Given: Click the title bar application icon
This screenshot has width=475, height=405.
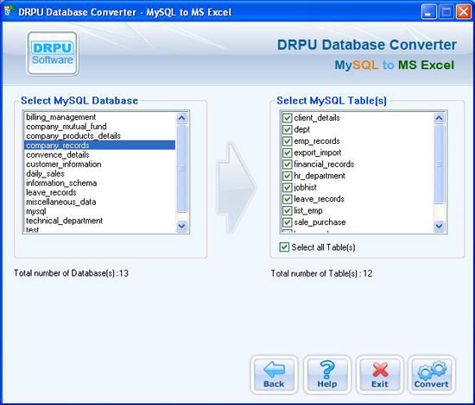Looking at the screenshot, I should 9,11.
